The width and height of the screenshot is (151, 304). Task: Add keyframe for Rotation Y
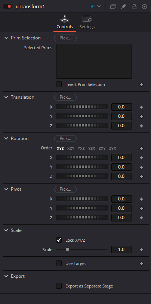click(142, 167)
